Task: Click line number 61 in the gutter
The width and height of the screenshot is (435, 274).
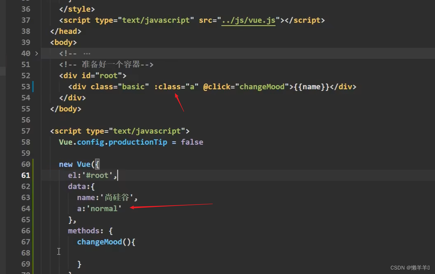Action: click(x=26, y=175)
